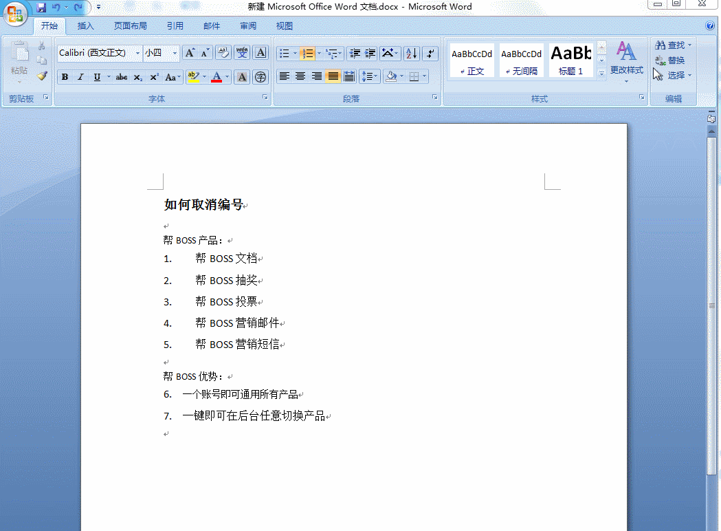Toggle the numbered list off

coord(308,53)
